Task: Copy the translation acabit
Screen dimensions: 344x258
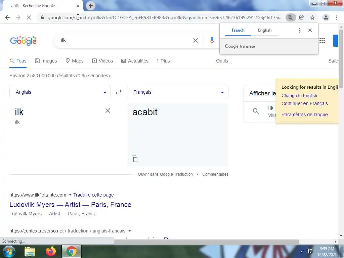Action: 134,159
